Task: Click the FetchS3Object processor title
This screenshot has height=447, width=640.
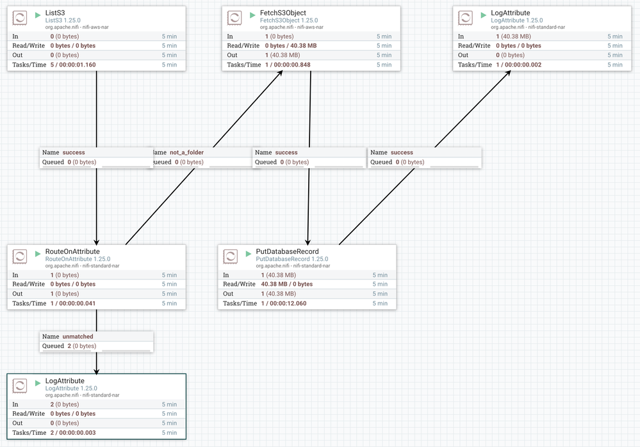Action: coord(283,13)
